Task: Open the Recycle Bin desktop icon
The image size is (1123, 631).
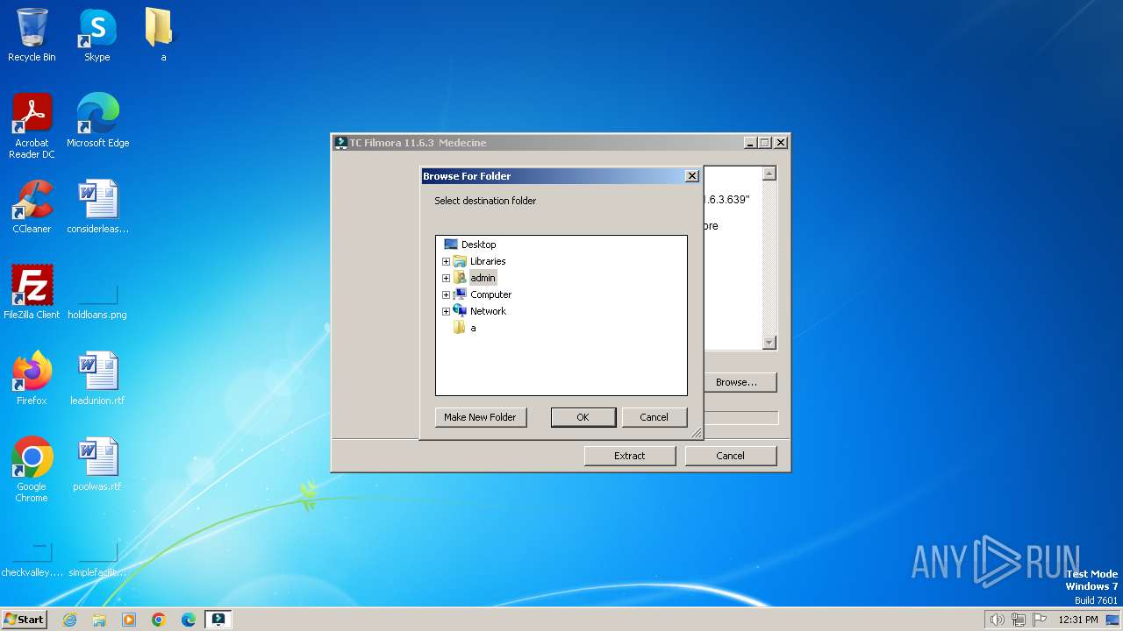Action: click(x=32, y=35)
